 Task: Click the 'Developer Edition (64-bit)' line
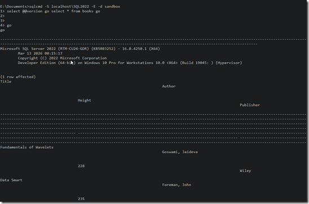pyautogui.click(x=130, y=63)
